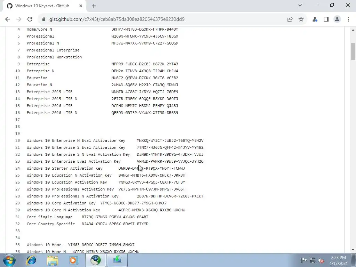The image size is (356, 267).
Task: Click the key D3M8K-4YN49-89KYG-4F3DR-TVJW3
Action: [170, 154]
